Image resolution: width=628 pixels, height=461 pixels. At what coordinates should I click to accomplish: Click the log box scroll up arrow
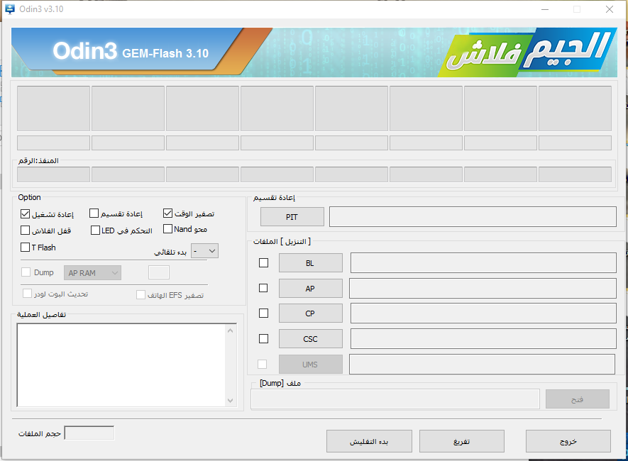(231, 331)
